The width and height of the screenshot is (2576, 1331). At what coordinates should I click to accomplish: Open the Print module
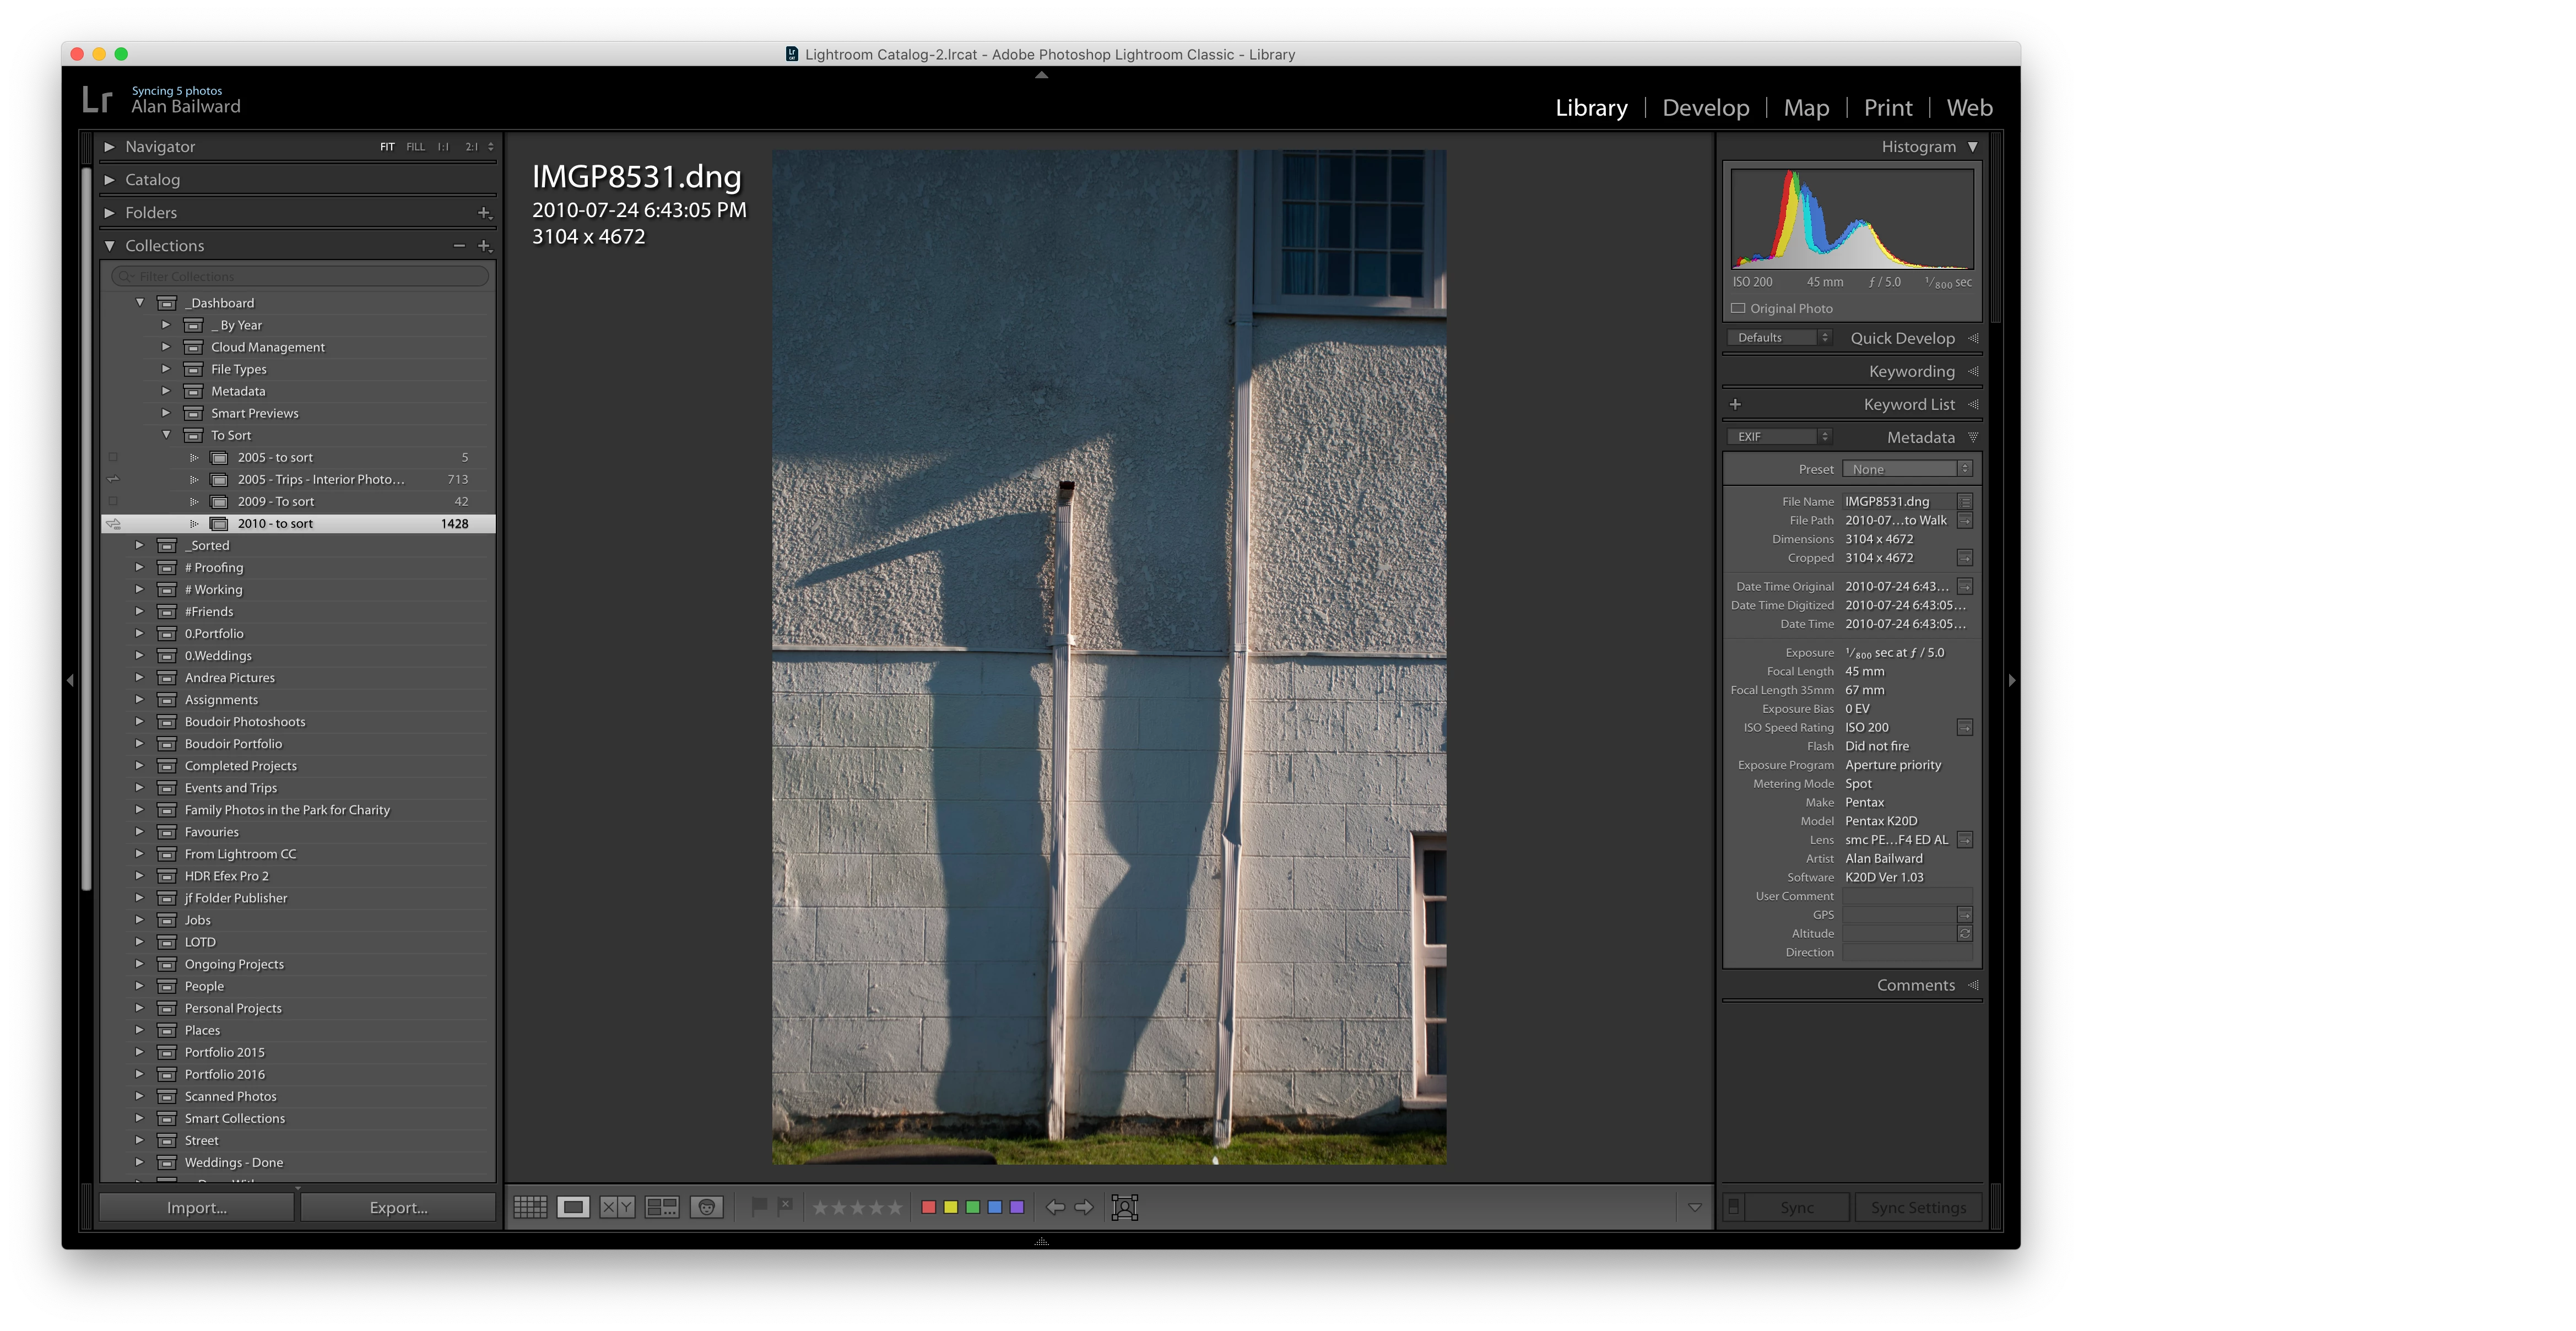pyautogui.click(x=1887, y=107)
